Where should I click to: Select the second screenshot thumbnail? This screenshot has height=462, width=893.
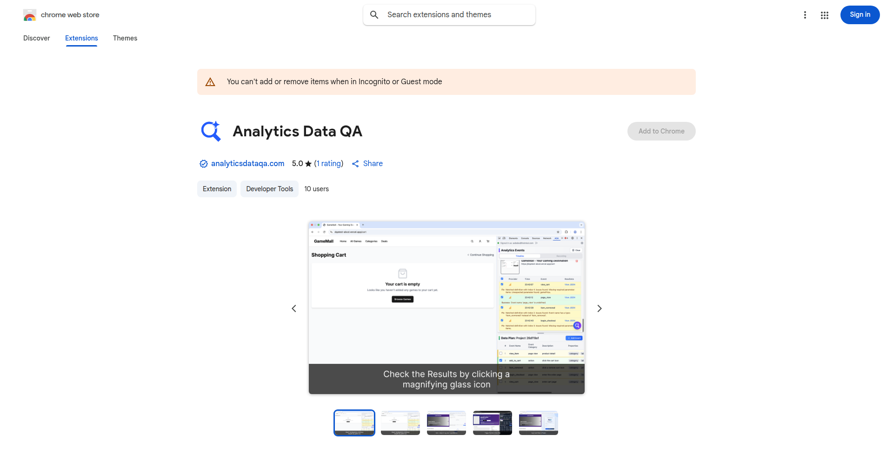(400, 422)
